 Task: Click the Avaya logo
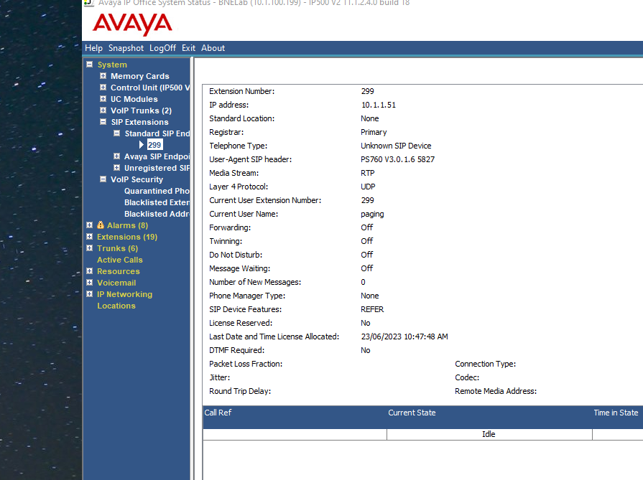pos(132,24)
